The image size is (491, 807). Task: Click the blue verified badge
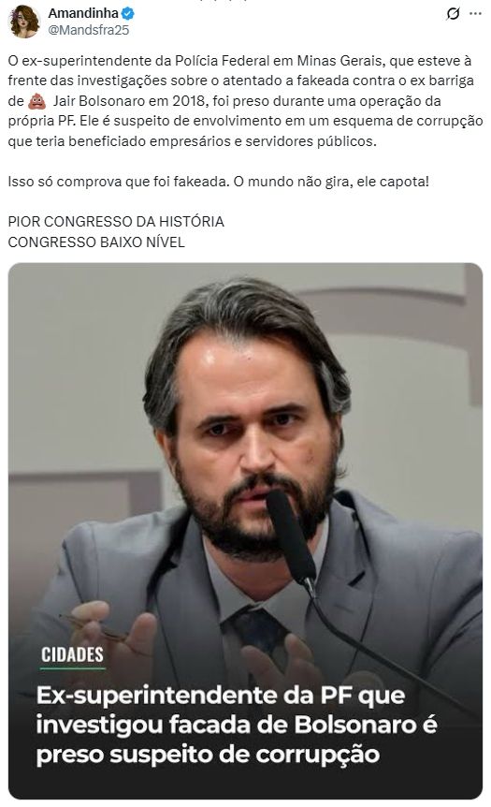tap(127, 13)
